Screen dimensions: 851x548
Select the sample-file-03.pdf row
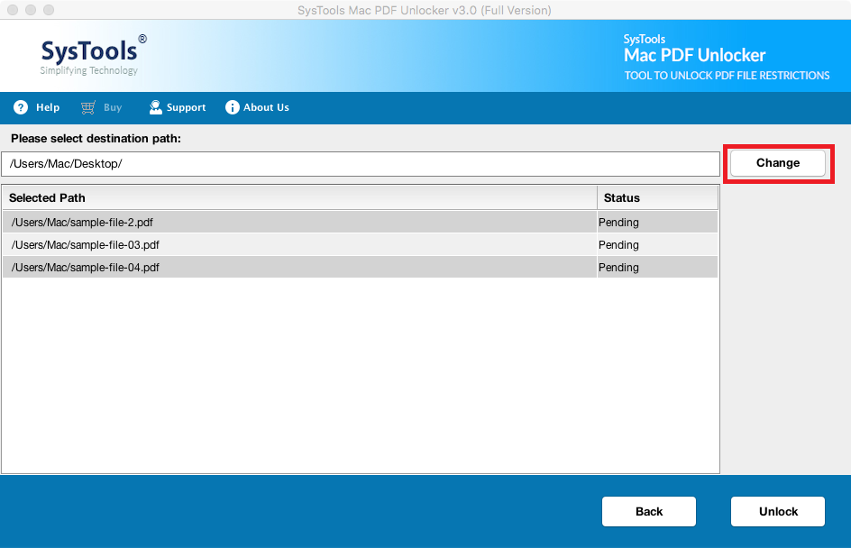(x=360, y=244)
